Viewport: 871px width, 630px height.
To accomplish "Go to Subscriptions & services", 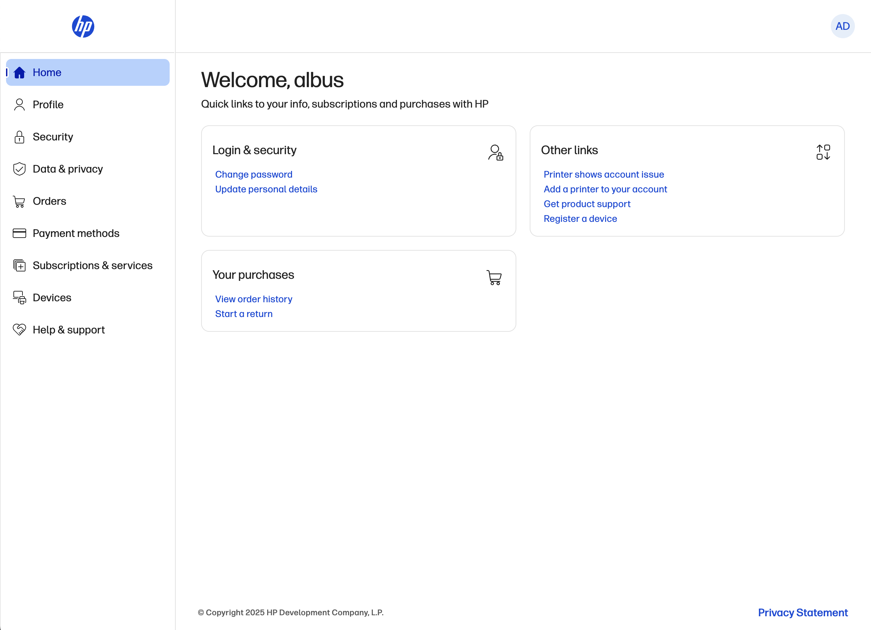I will pyautogui.click(x=93, y=265).
